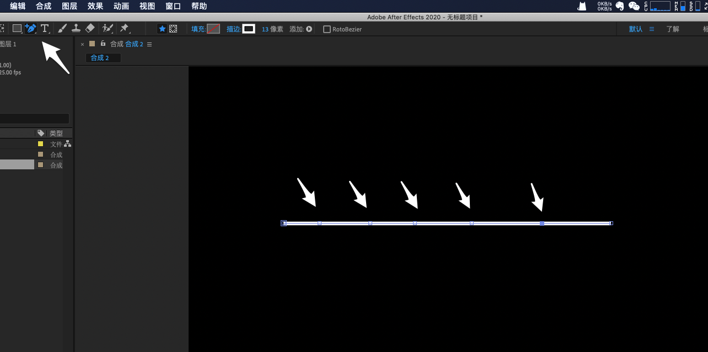Open the Evernote elephant menu bar icon
This screenshot has height=352, width=708.
620,6
